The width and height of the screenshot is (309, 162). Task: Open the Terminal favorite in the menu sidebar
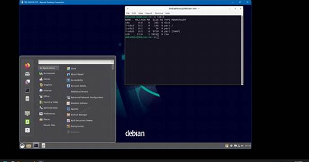[27, 90]
